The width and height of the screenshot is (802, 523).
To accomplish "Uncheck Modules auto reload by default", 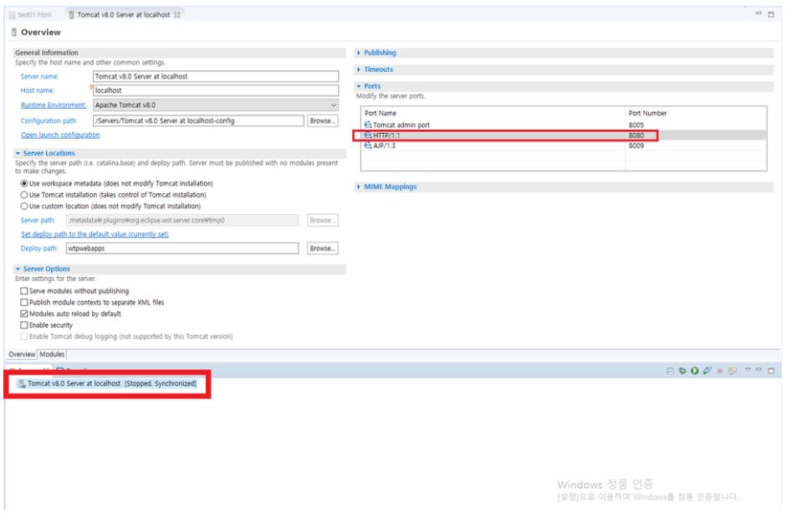I will (x=24, y=314).
